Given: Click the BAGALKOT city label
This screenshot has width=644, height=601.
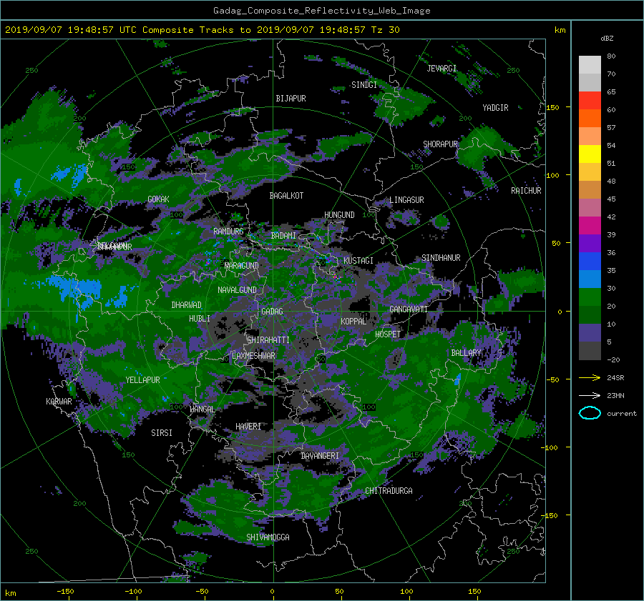Looking at the screenshot, I should [x=286, y=196].
